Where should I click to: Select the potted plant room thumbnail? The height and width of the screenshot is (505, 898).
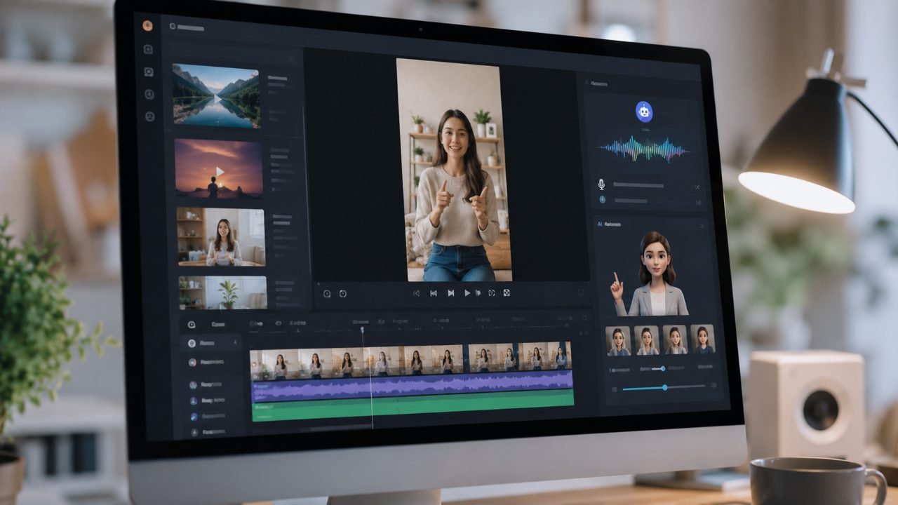(x=222, y=292)
